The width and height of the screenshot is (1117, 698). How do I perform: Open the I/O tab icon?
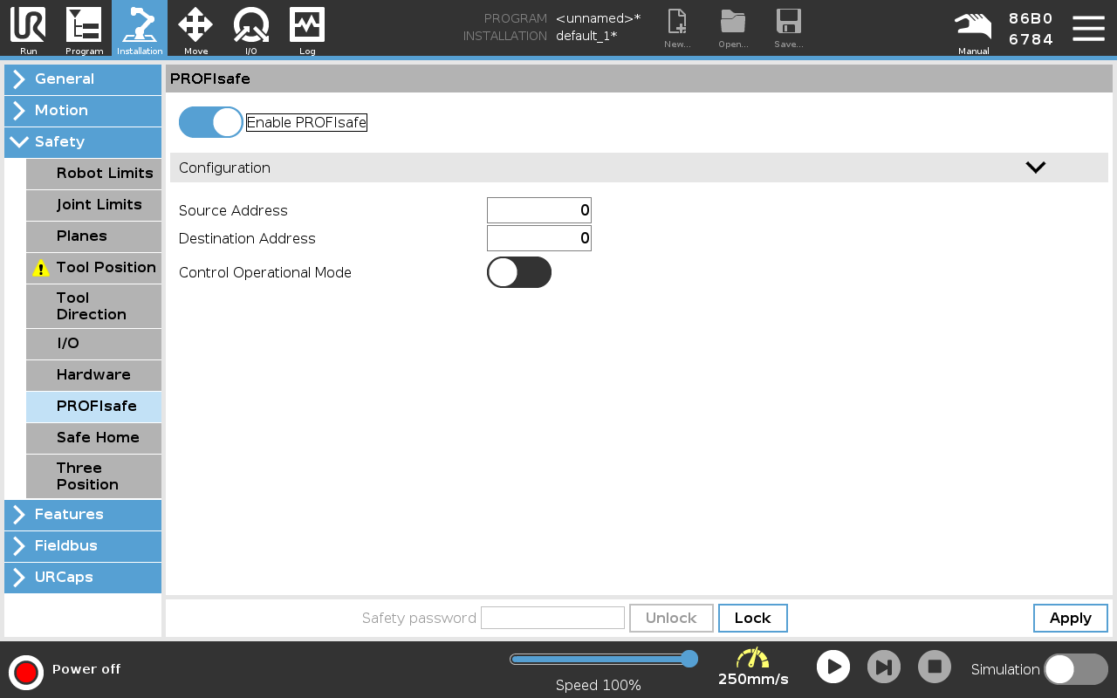coord(251,28)
